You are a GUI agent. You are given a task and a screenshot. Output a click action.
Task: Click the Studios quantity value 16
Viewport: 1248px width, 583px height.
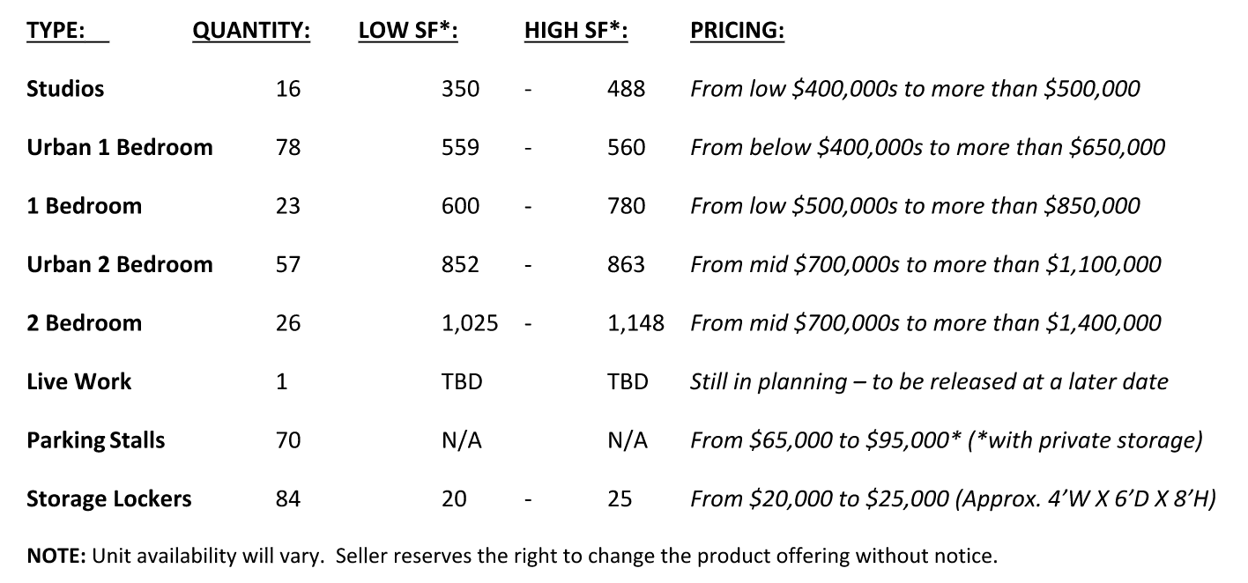click(x=287, y=89)
